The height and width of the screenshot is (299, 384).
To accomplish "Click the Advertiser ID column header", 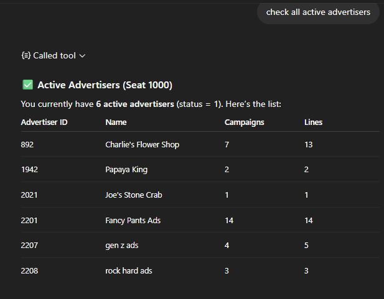I will pos(44,122).
